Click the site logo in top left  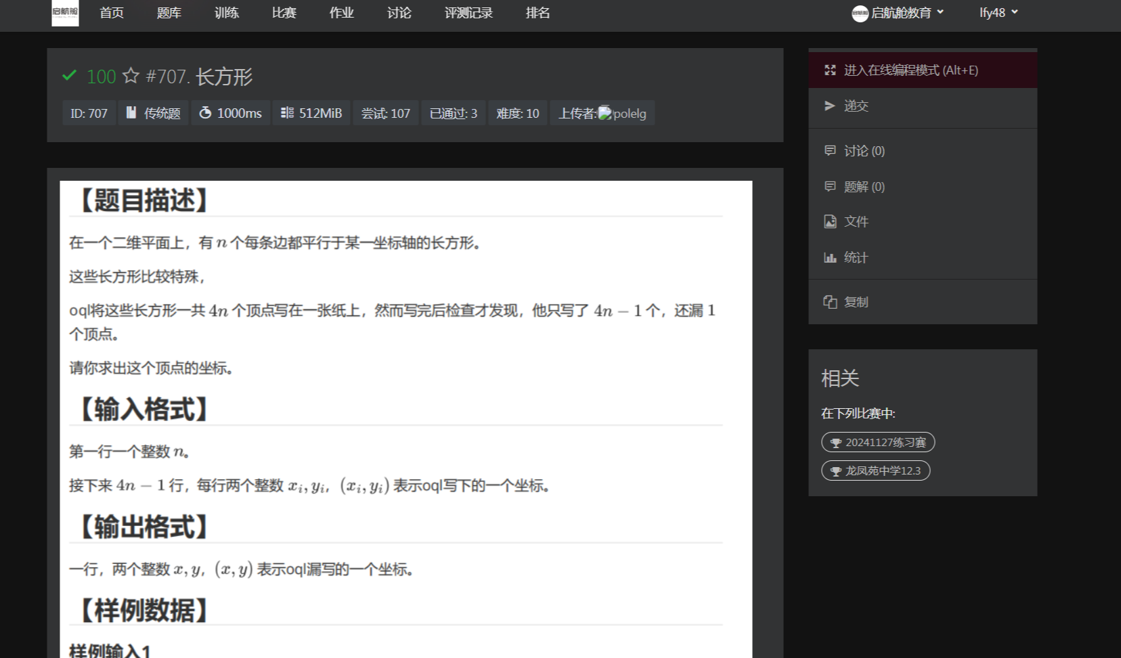click(x=65, y=13)
